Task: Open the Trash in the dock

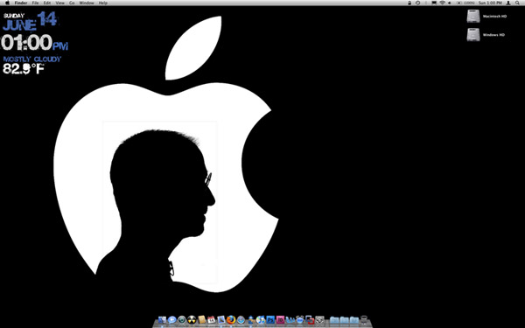Action: point(364,319)
